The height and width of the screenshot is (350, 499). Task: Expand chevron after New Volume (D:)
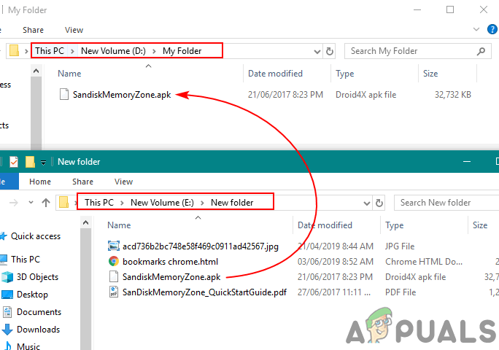point(154,51)
